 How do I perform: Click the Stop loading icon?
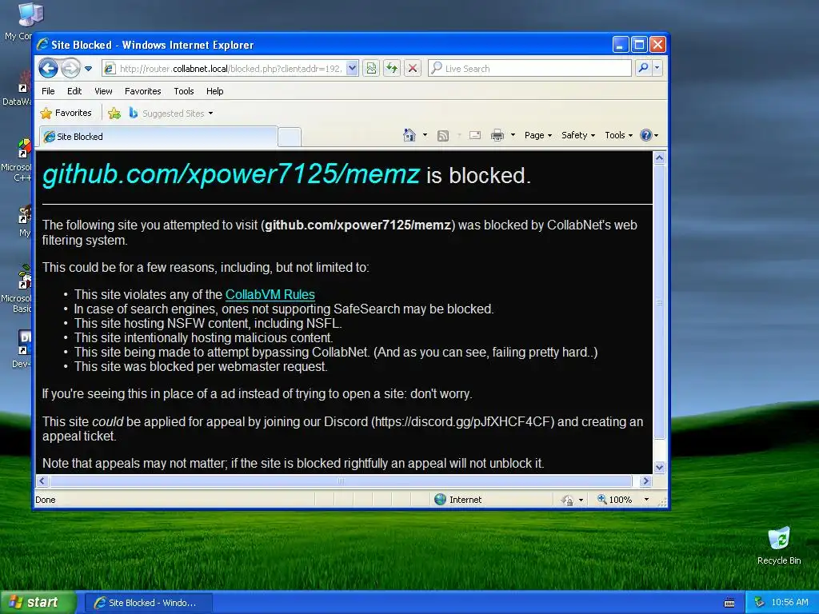413,68
